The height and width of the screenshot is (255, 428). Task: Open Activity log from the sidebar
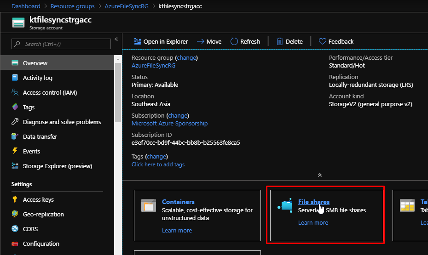(x=58, y=78)
